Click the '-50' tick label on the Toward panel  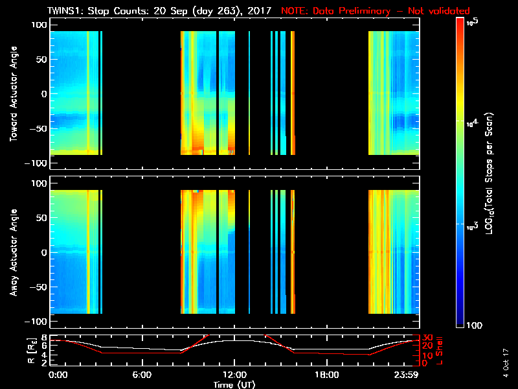click(x=38, y=128)
